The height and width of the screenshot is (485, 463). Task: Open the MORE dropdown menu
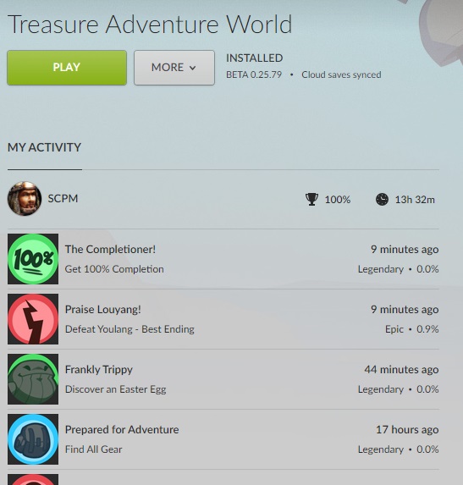(174, 68)
